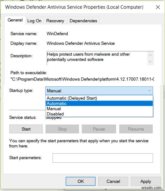Image resolution: width=165 pixels, height=191 pixels.
Task: Click the greyed Resume button
Action: (136, 129)
